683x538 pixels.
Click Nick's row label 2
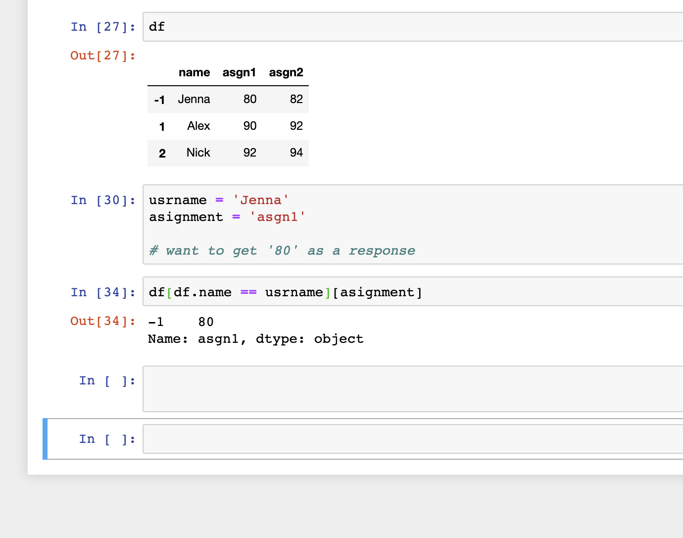(x=162, y=153)
